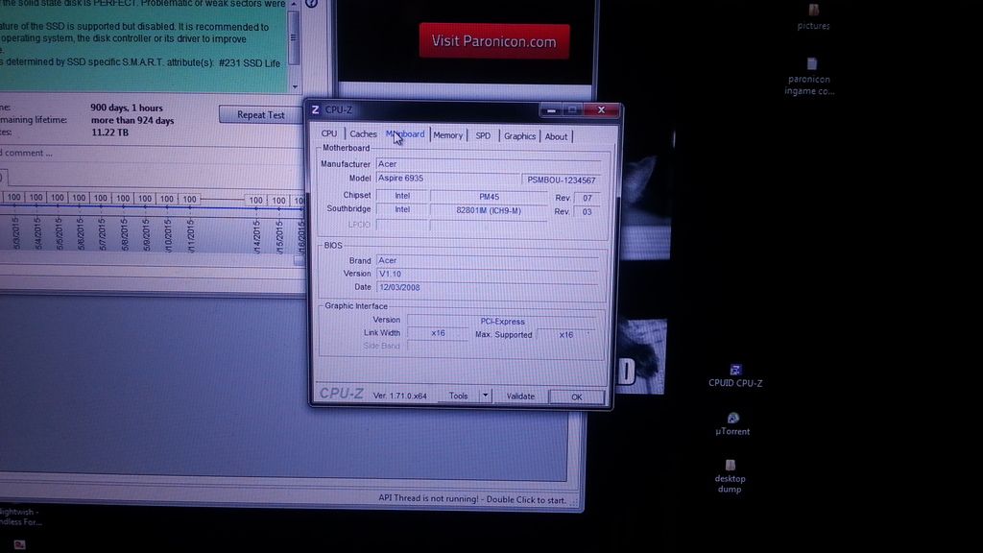
Task: Open the paronicon ingame file icon
Action: coord(808,77)
